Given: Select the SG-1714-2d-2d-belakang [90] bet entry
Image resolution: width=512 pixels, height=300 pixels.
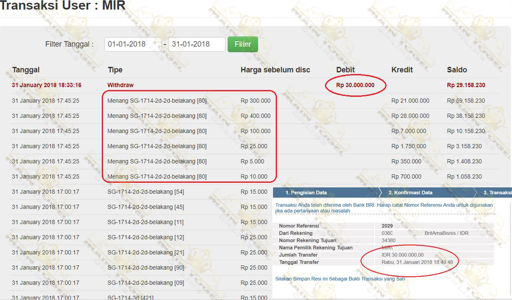Looking at the screenshot, I should [x=145, y=268].
